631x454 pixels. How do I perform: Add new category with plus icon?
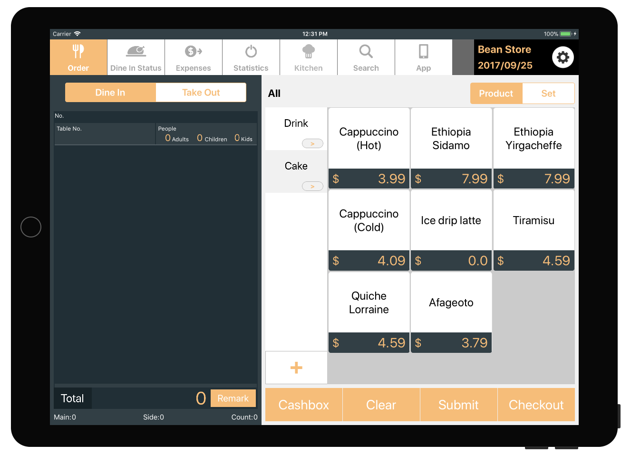296,368
